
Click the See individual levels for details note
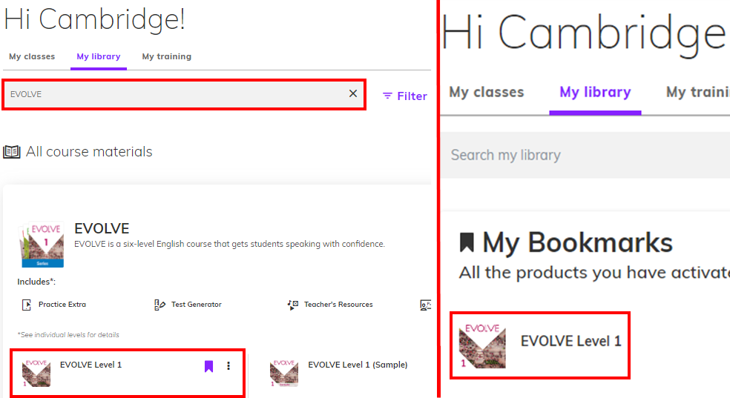68,335
